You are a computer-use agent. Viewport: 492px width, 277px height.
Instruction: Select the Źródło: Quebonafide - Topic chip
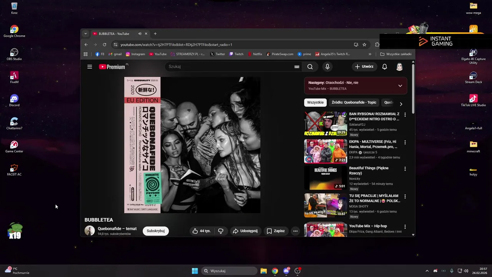[354, 103]
